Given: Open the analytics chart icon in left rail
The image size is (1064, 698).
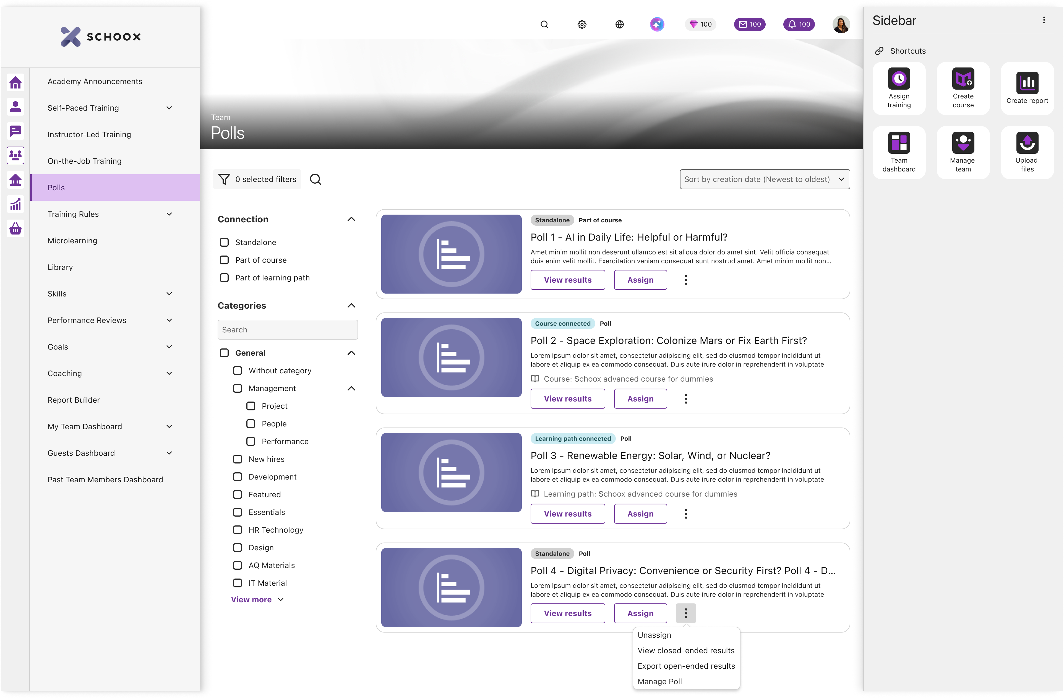Looking at the screenshot, I should tap(16, 204).
